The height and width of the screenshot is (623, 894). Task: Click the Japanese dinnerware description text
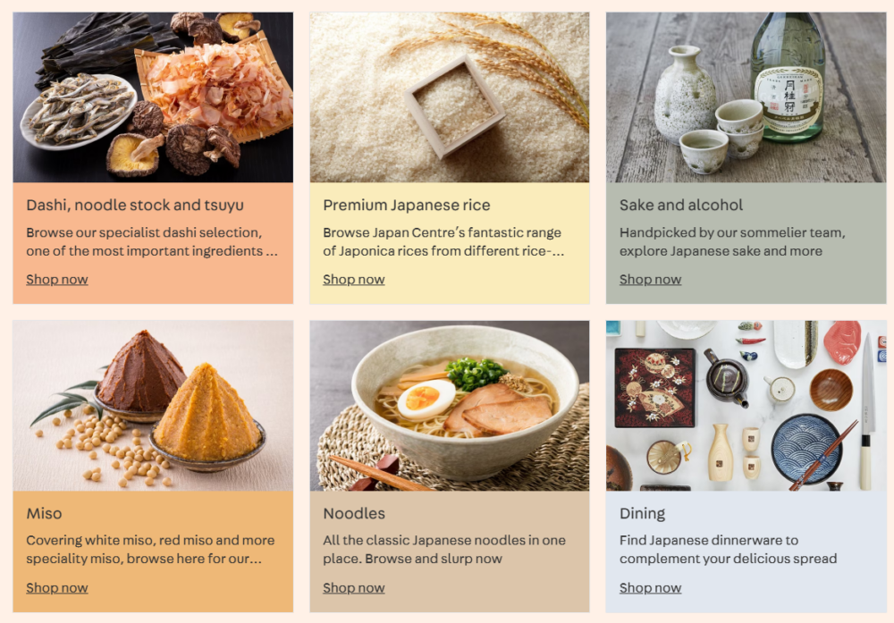(728, 550)
